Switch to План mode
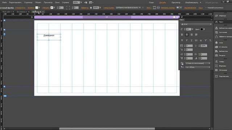Viewport: 232px width, 130px height. [151, 3]
